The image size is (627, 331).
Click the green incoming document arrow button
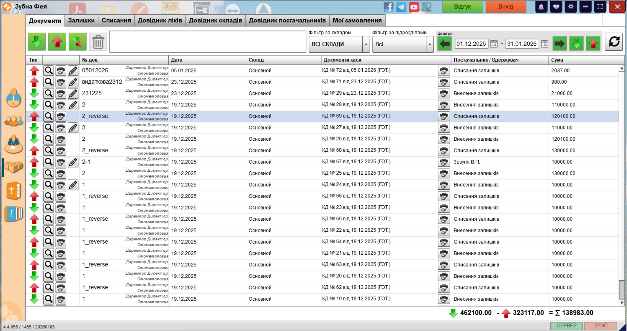pyautogui.click(x=37, y=42)
